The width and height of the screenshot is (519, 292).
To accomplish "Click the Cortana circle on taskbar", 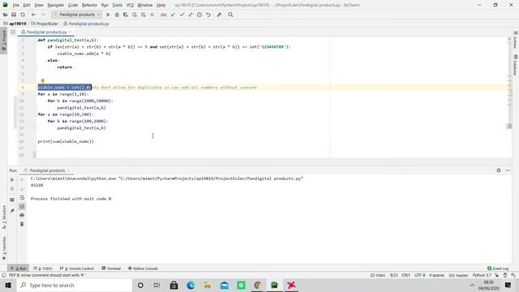I will coord(140,286).
